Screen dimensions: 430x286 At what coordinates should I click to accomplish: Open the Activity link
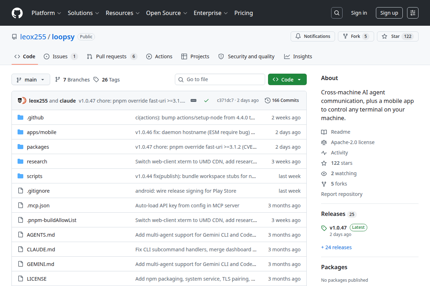click(x=334, y=153)
